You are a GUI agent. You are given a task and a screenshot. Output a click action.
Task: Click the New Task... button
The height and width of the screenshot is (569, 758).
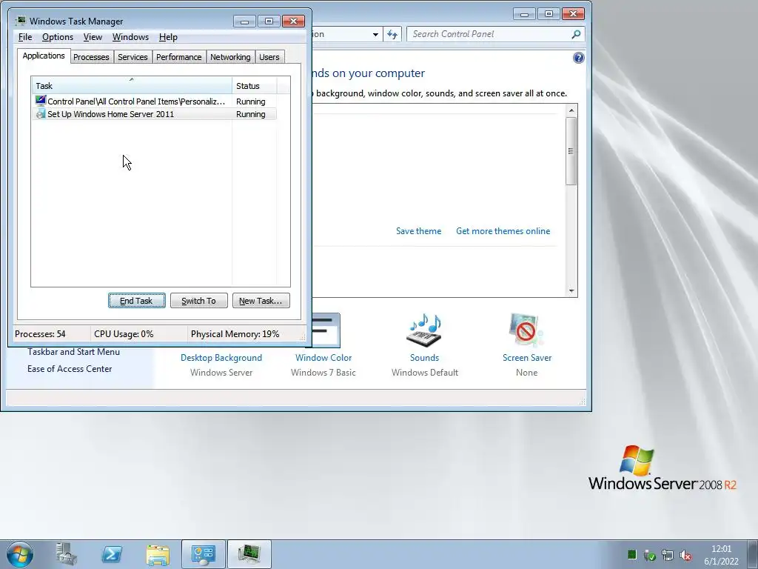pyautogui.click(x=261, y=301)
